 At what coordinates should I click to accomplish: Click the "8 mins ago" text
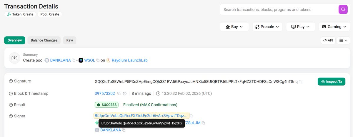(x=141, y=94)
